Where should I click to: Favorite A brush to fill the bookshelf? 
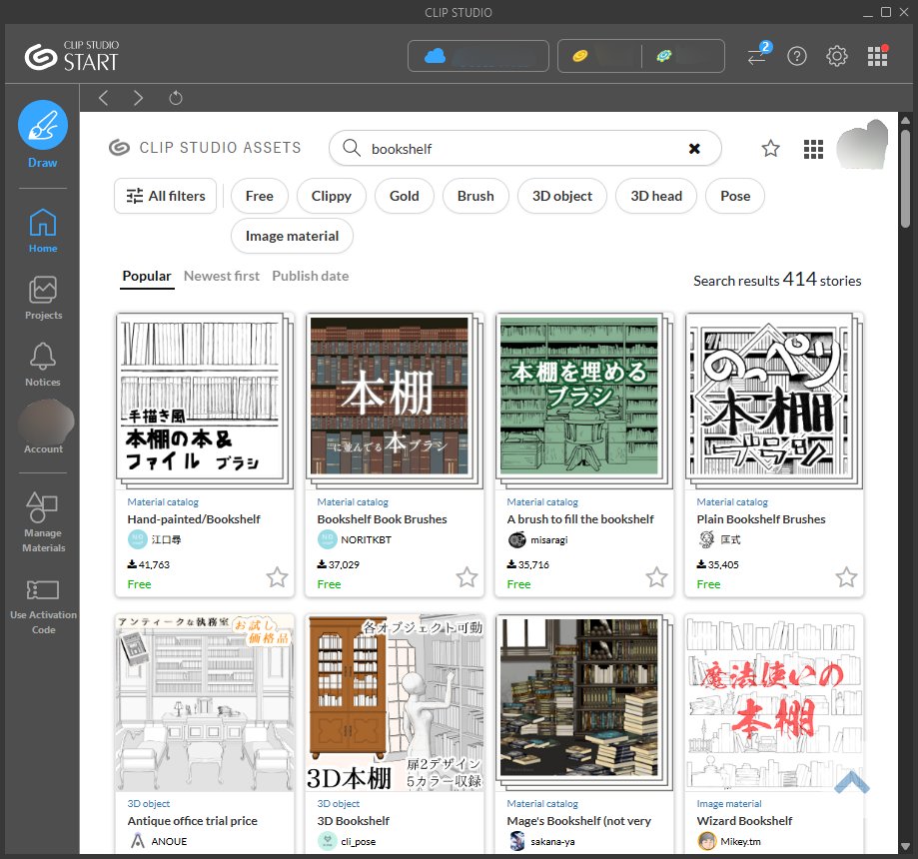pyautogui.click(x=656, y=577)
